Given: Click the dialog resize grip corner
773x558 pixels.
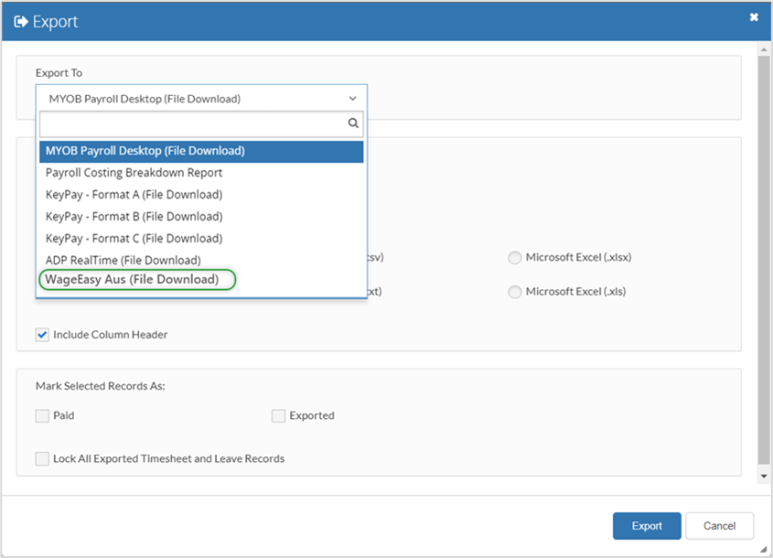Looking at the screenshot, I should (764, 549).
